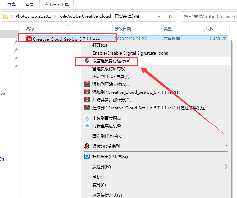
Task: Sort by 类型 column header
Action: coord(168,29)
